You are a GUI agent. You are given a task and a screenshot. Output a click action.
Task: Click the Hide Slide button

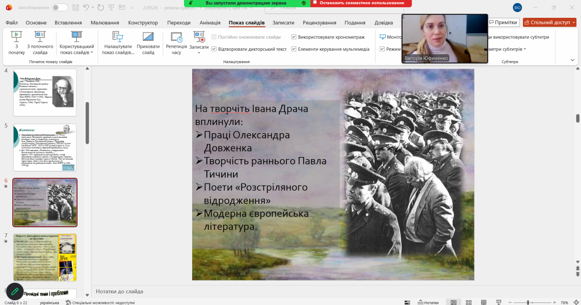(148, 43)
